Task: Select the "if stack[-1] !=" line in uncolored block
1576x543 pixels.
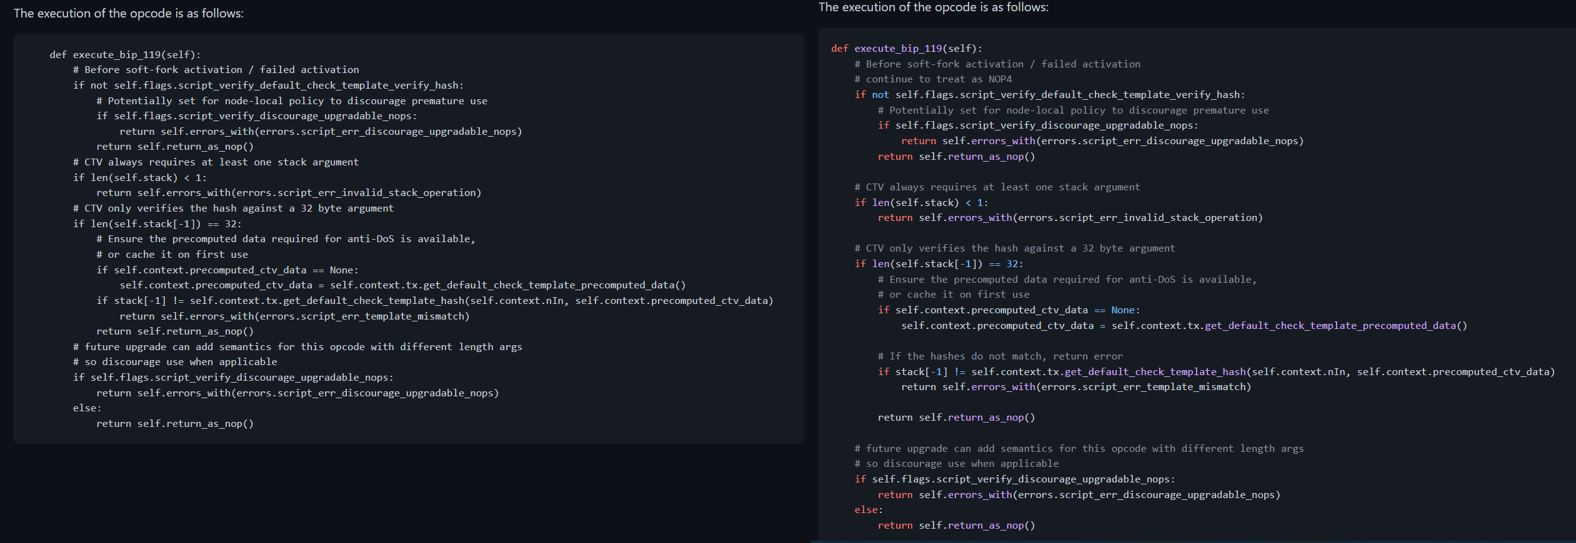Action: click(435, 301)
